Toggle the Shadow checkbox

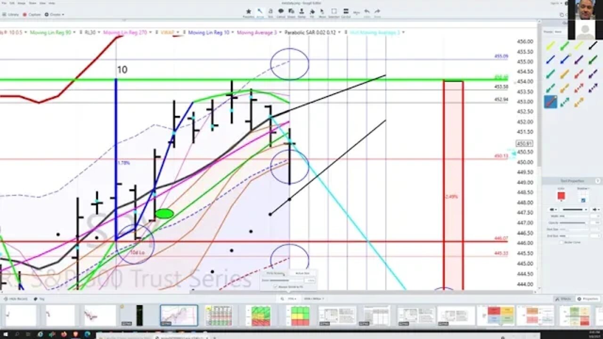click(x=583, y=200)
